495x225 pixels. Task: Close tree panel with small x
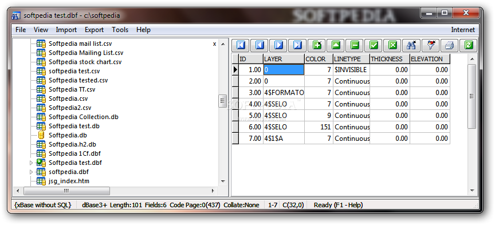(215, 44)
